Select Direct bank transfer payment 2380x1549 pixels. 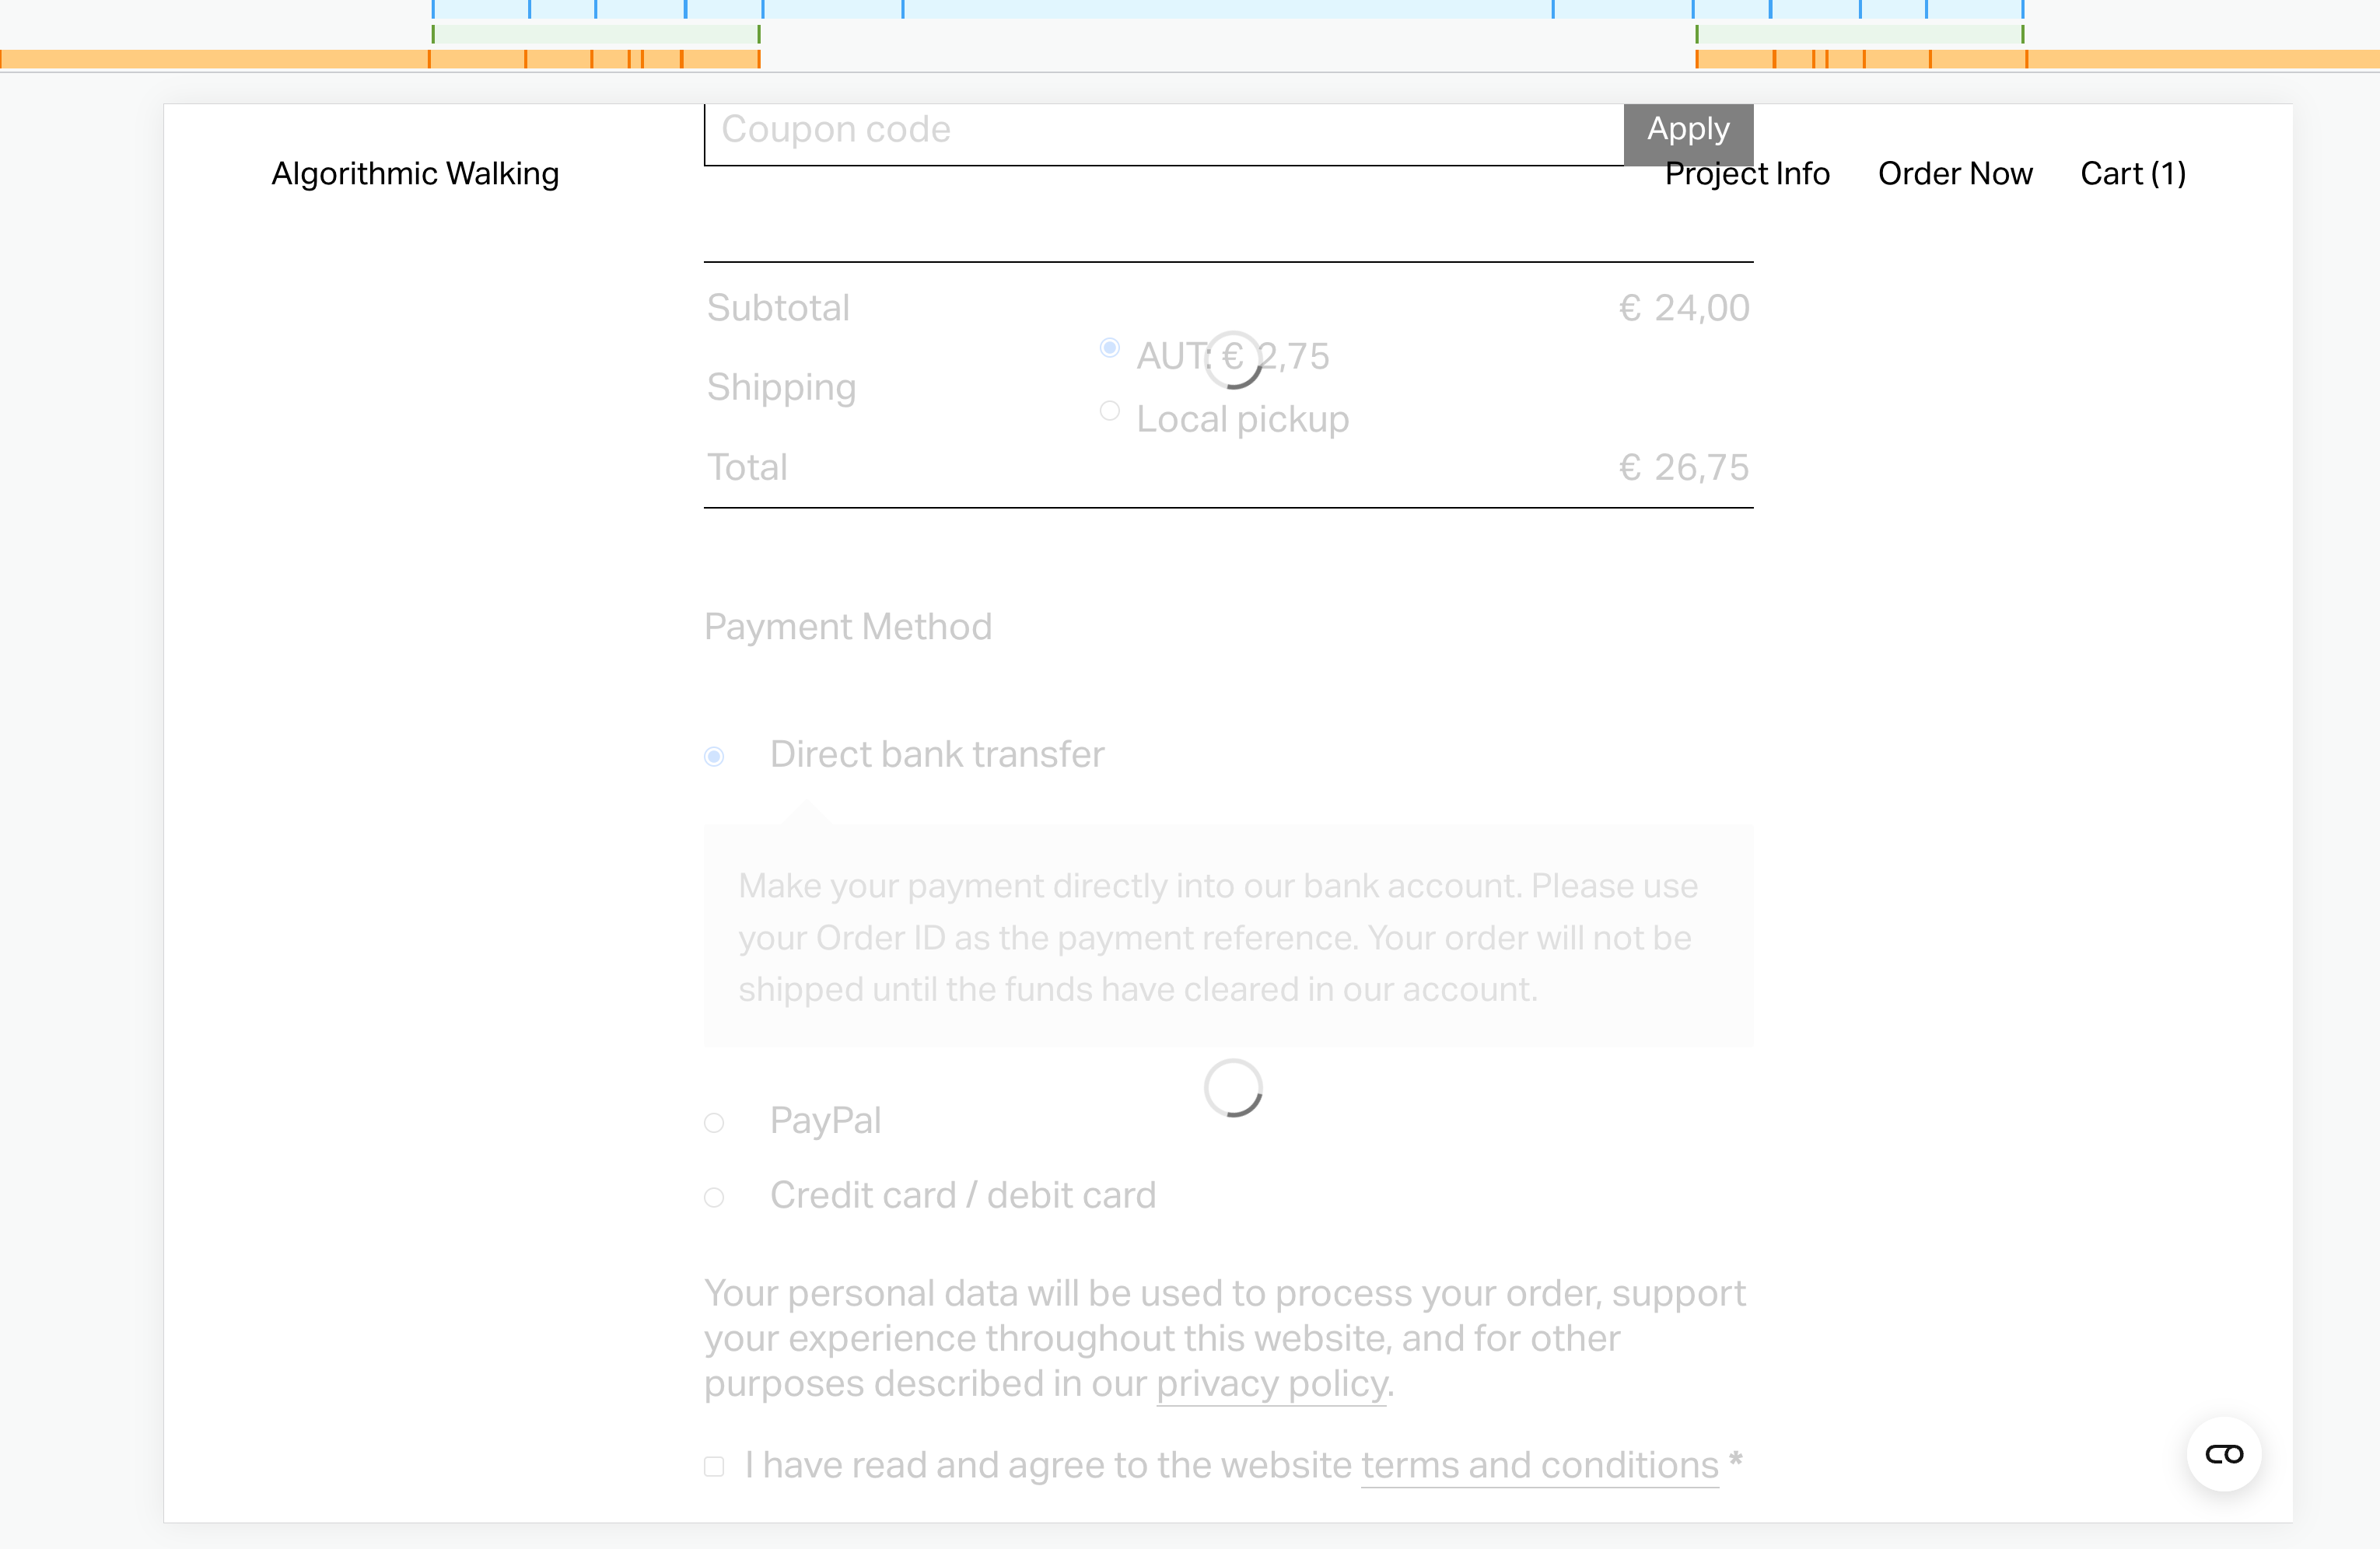(714, 756)
